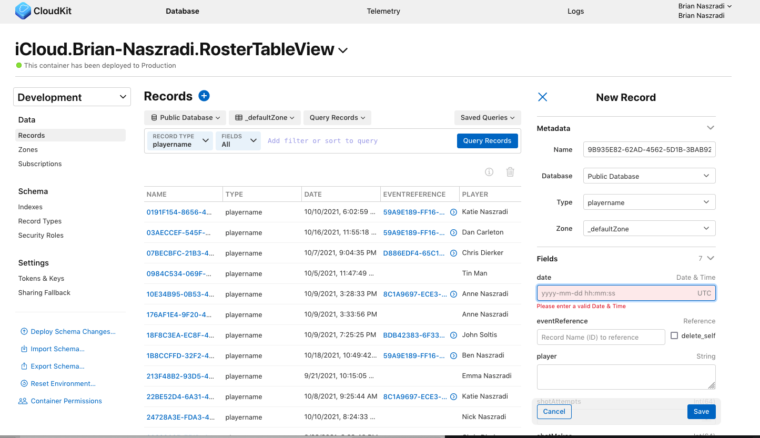Screen dimensions: 760x438
Task: Click the date input field
Action: 626,293
